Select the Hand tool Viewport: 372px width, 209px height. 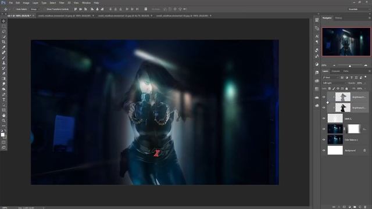(3, 115)
